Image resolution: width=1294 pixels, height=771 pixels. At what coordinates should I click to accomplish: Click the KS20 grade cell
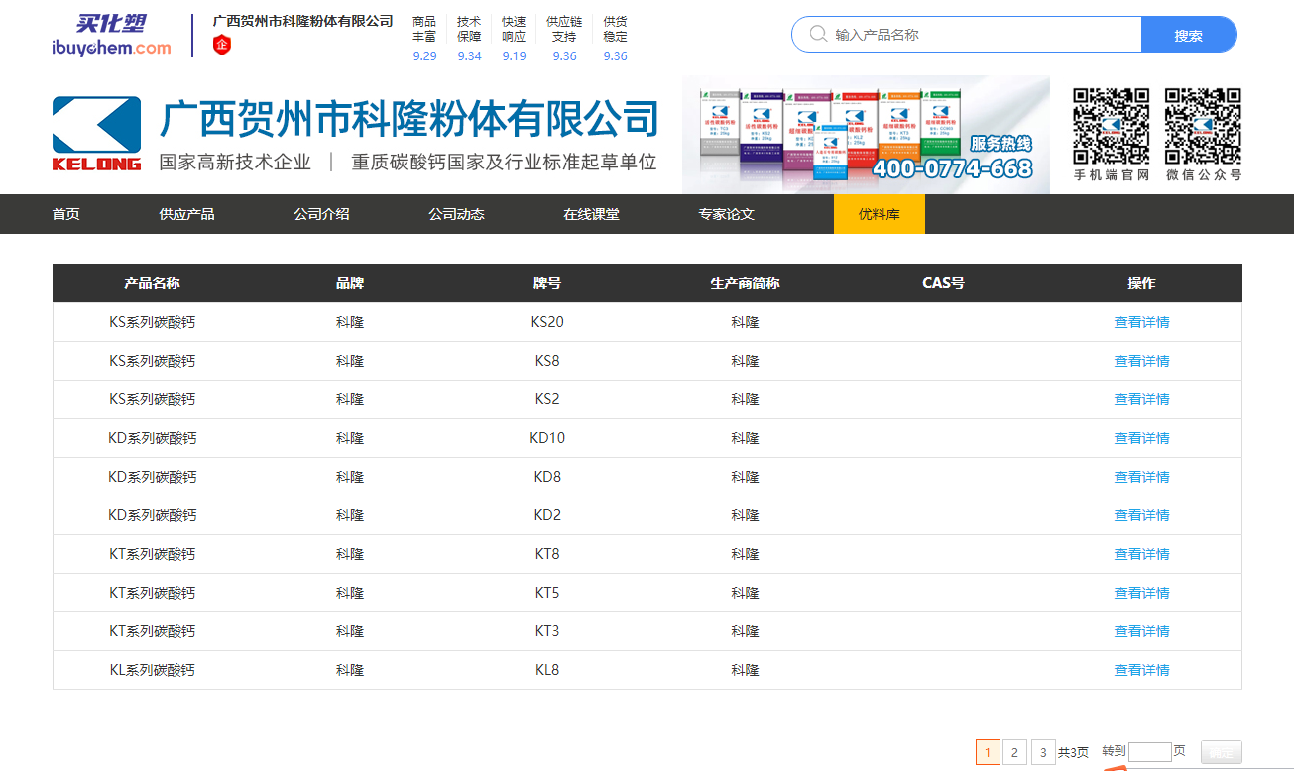pos(547,322)
